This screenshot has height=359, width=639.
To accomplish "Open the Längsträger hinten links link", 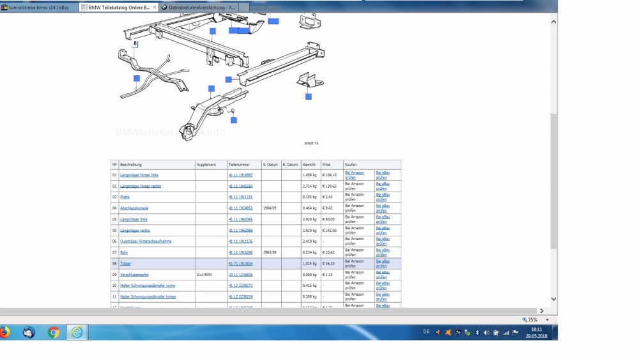I will (x=139, y=175).
